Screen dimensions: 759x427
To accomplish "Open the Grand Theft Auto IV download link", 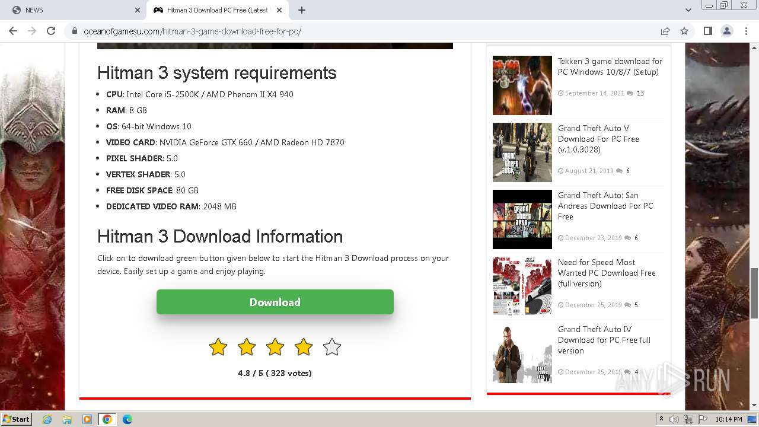I will click(604, 340).
